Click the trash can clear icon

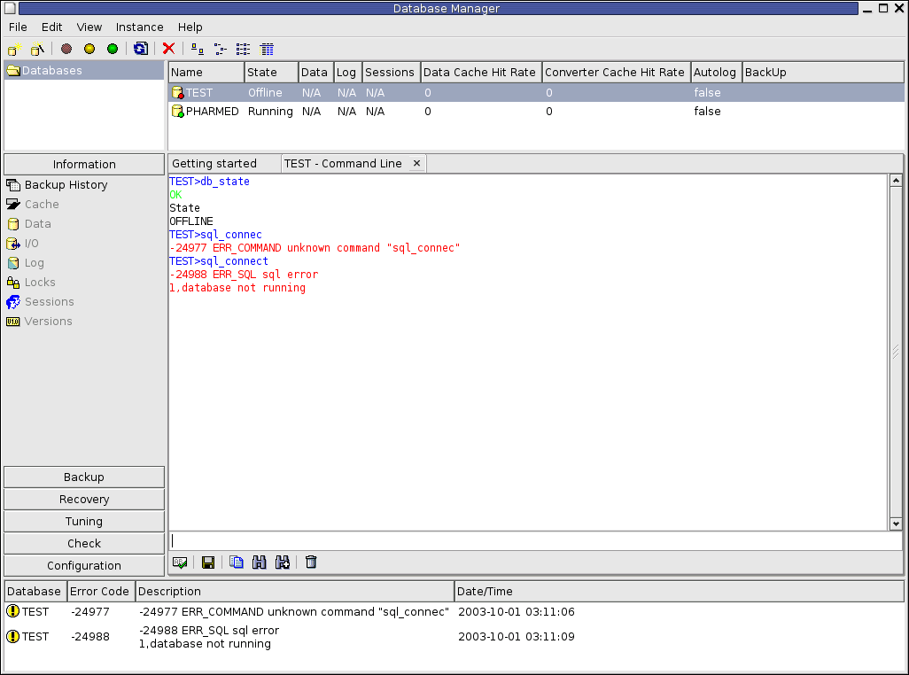coord(311,562)
